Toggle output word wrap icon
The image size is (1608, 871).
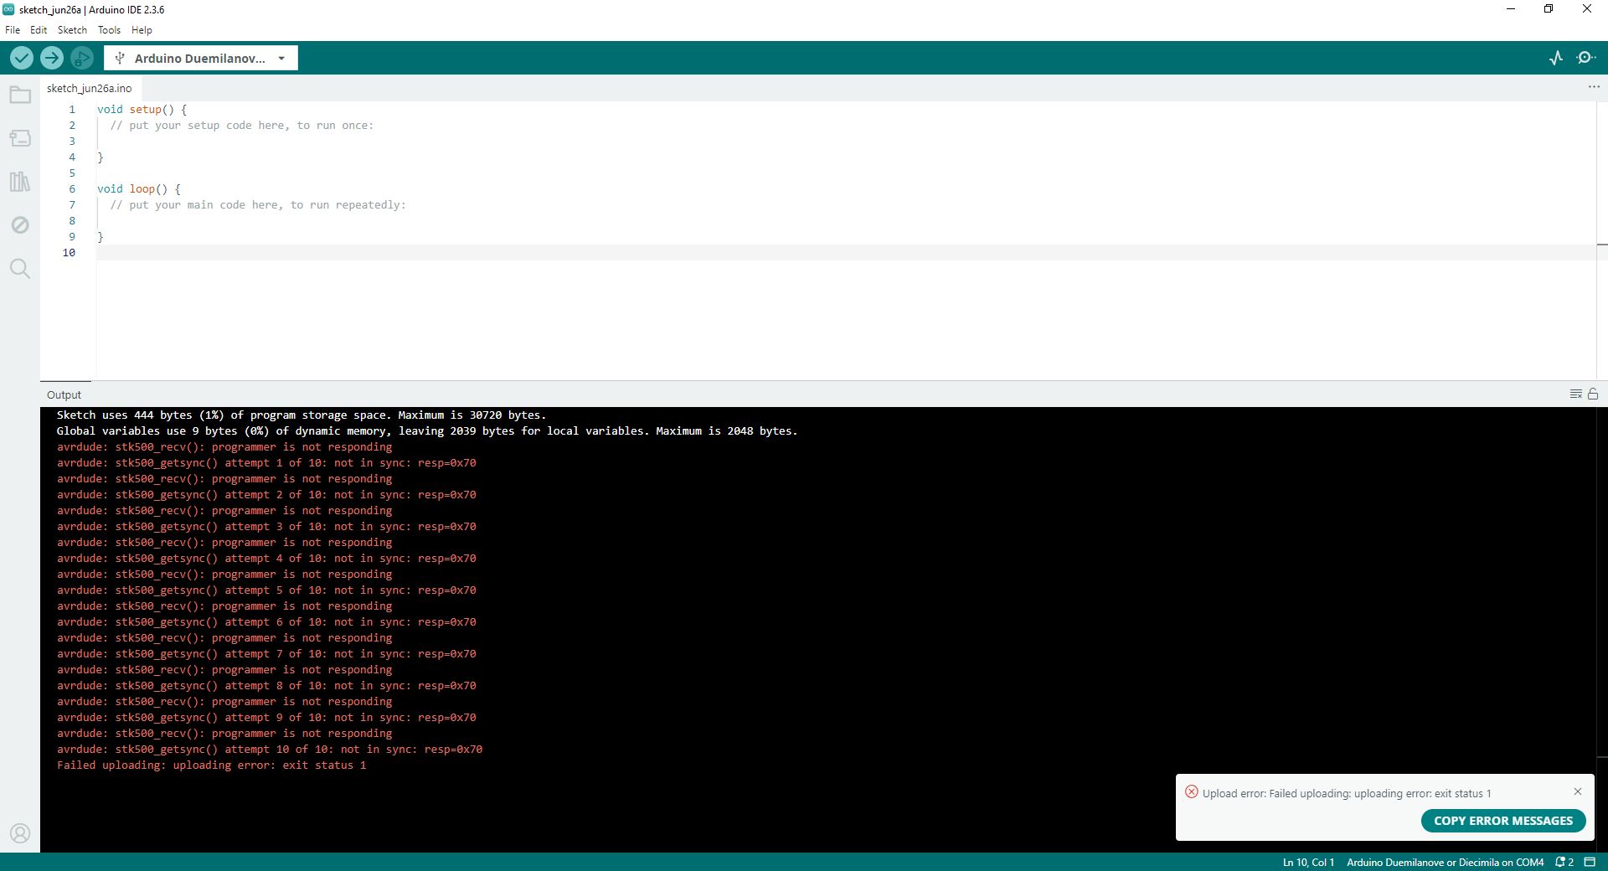click(x=1575, y=394)
